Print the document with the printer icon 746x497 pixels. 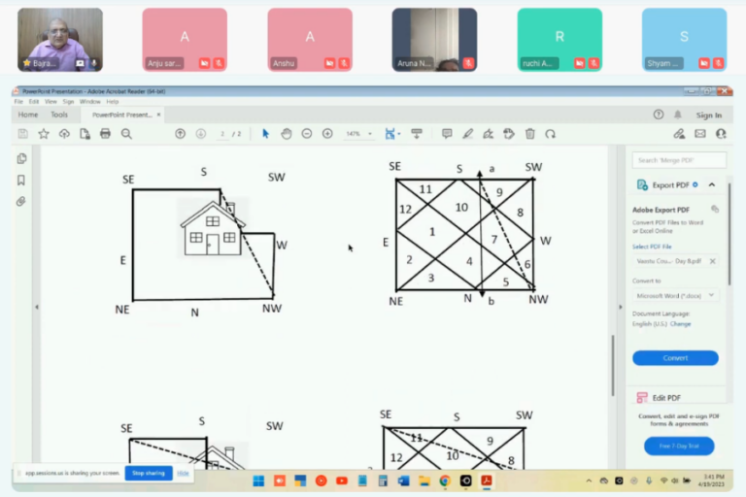coord(105,134)
